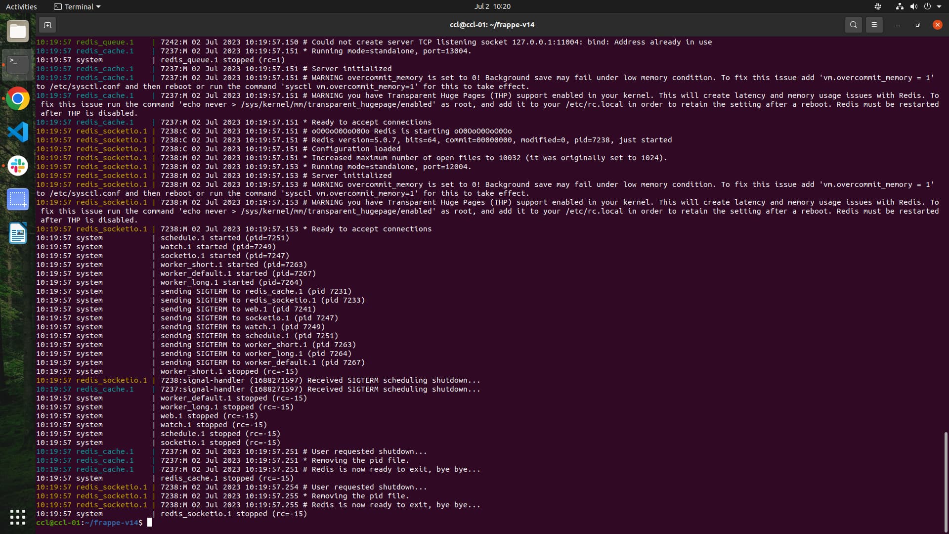Viewport: 949px width, 534px height.
Task: Click the line 'worker_default.1 started (pid=7267)'
Action: pyautogui.click(x=238, y=273)
